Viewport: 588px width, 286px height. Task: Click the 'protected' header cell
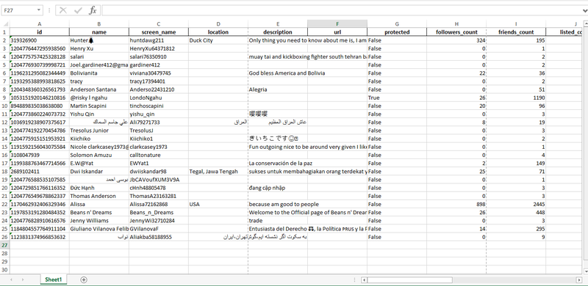click(x=397, y=32)
